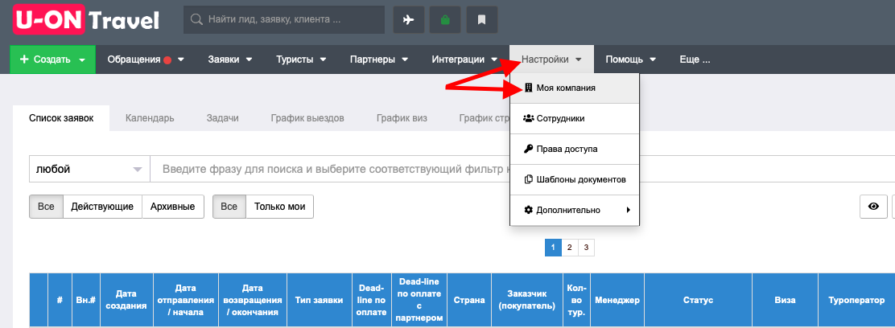Image resolution: width=895 pixels, height=328 pixels.
Task: Open Моя компания menu item
Action: coord(575,88)
